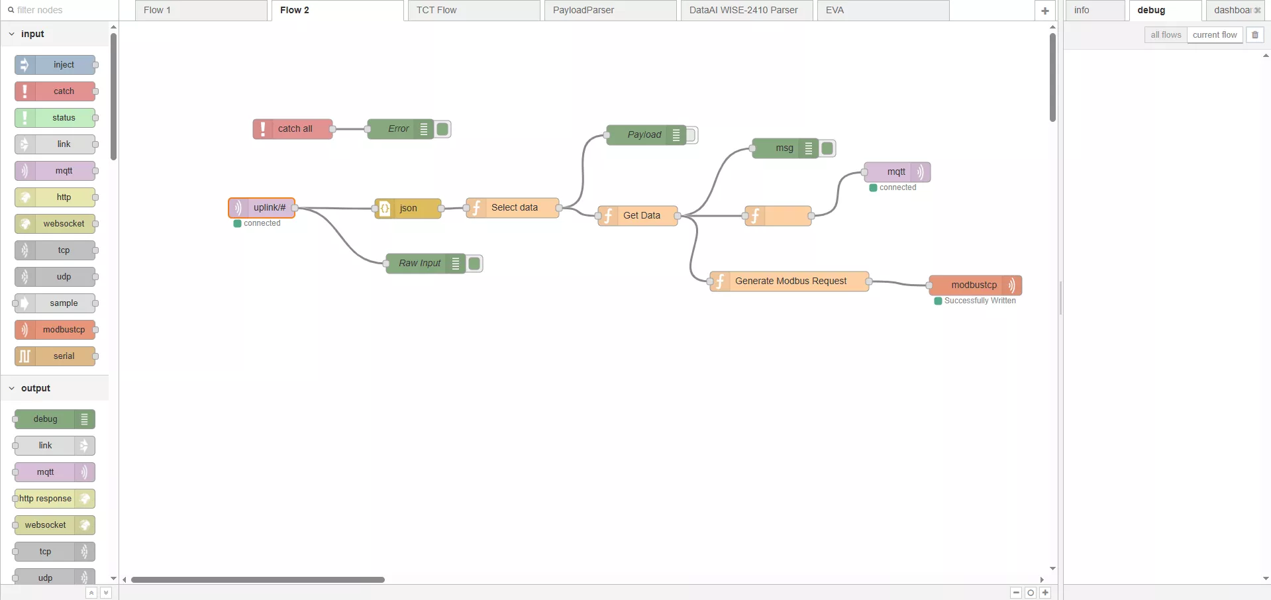Click the Select data function node

click(513, 208)
